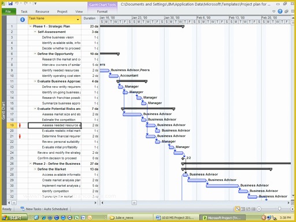Click the Internet Explorer quick launch icon
Screen dimensions: 296x222
coord(44,218)
